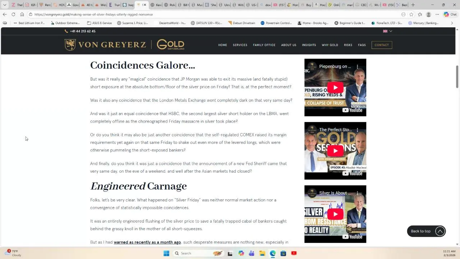The width and height of the screenshot is (460, 259).
Task: Open the Mercury | Banking bookmark
Action: tap(423, 23)
